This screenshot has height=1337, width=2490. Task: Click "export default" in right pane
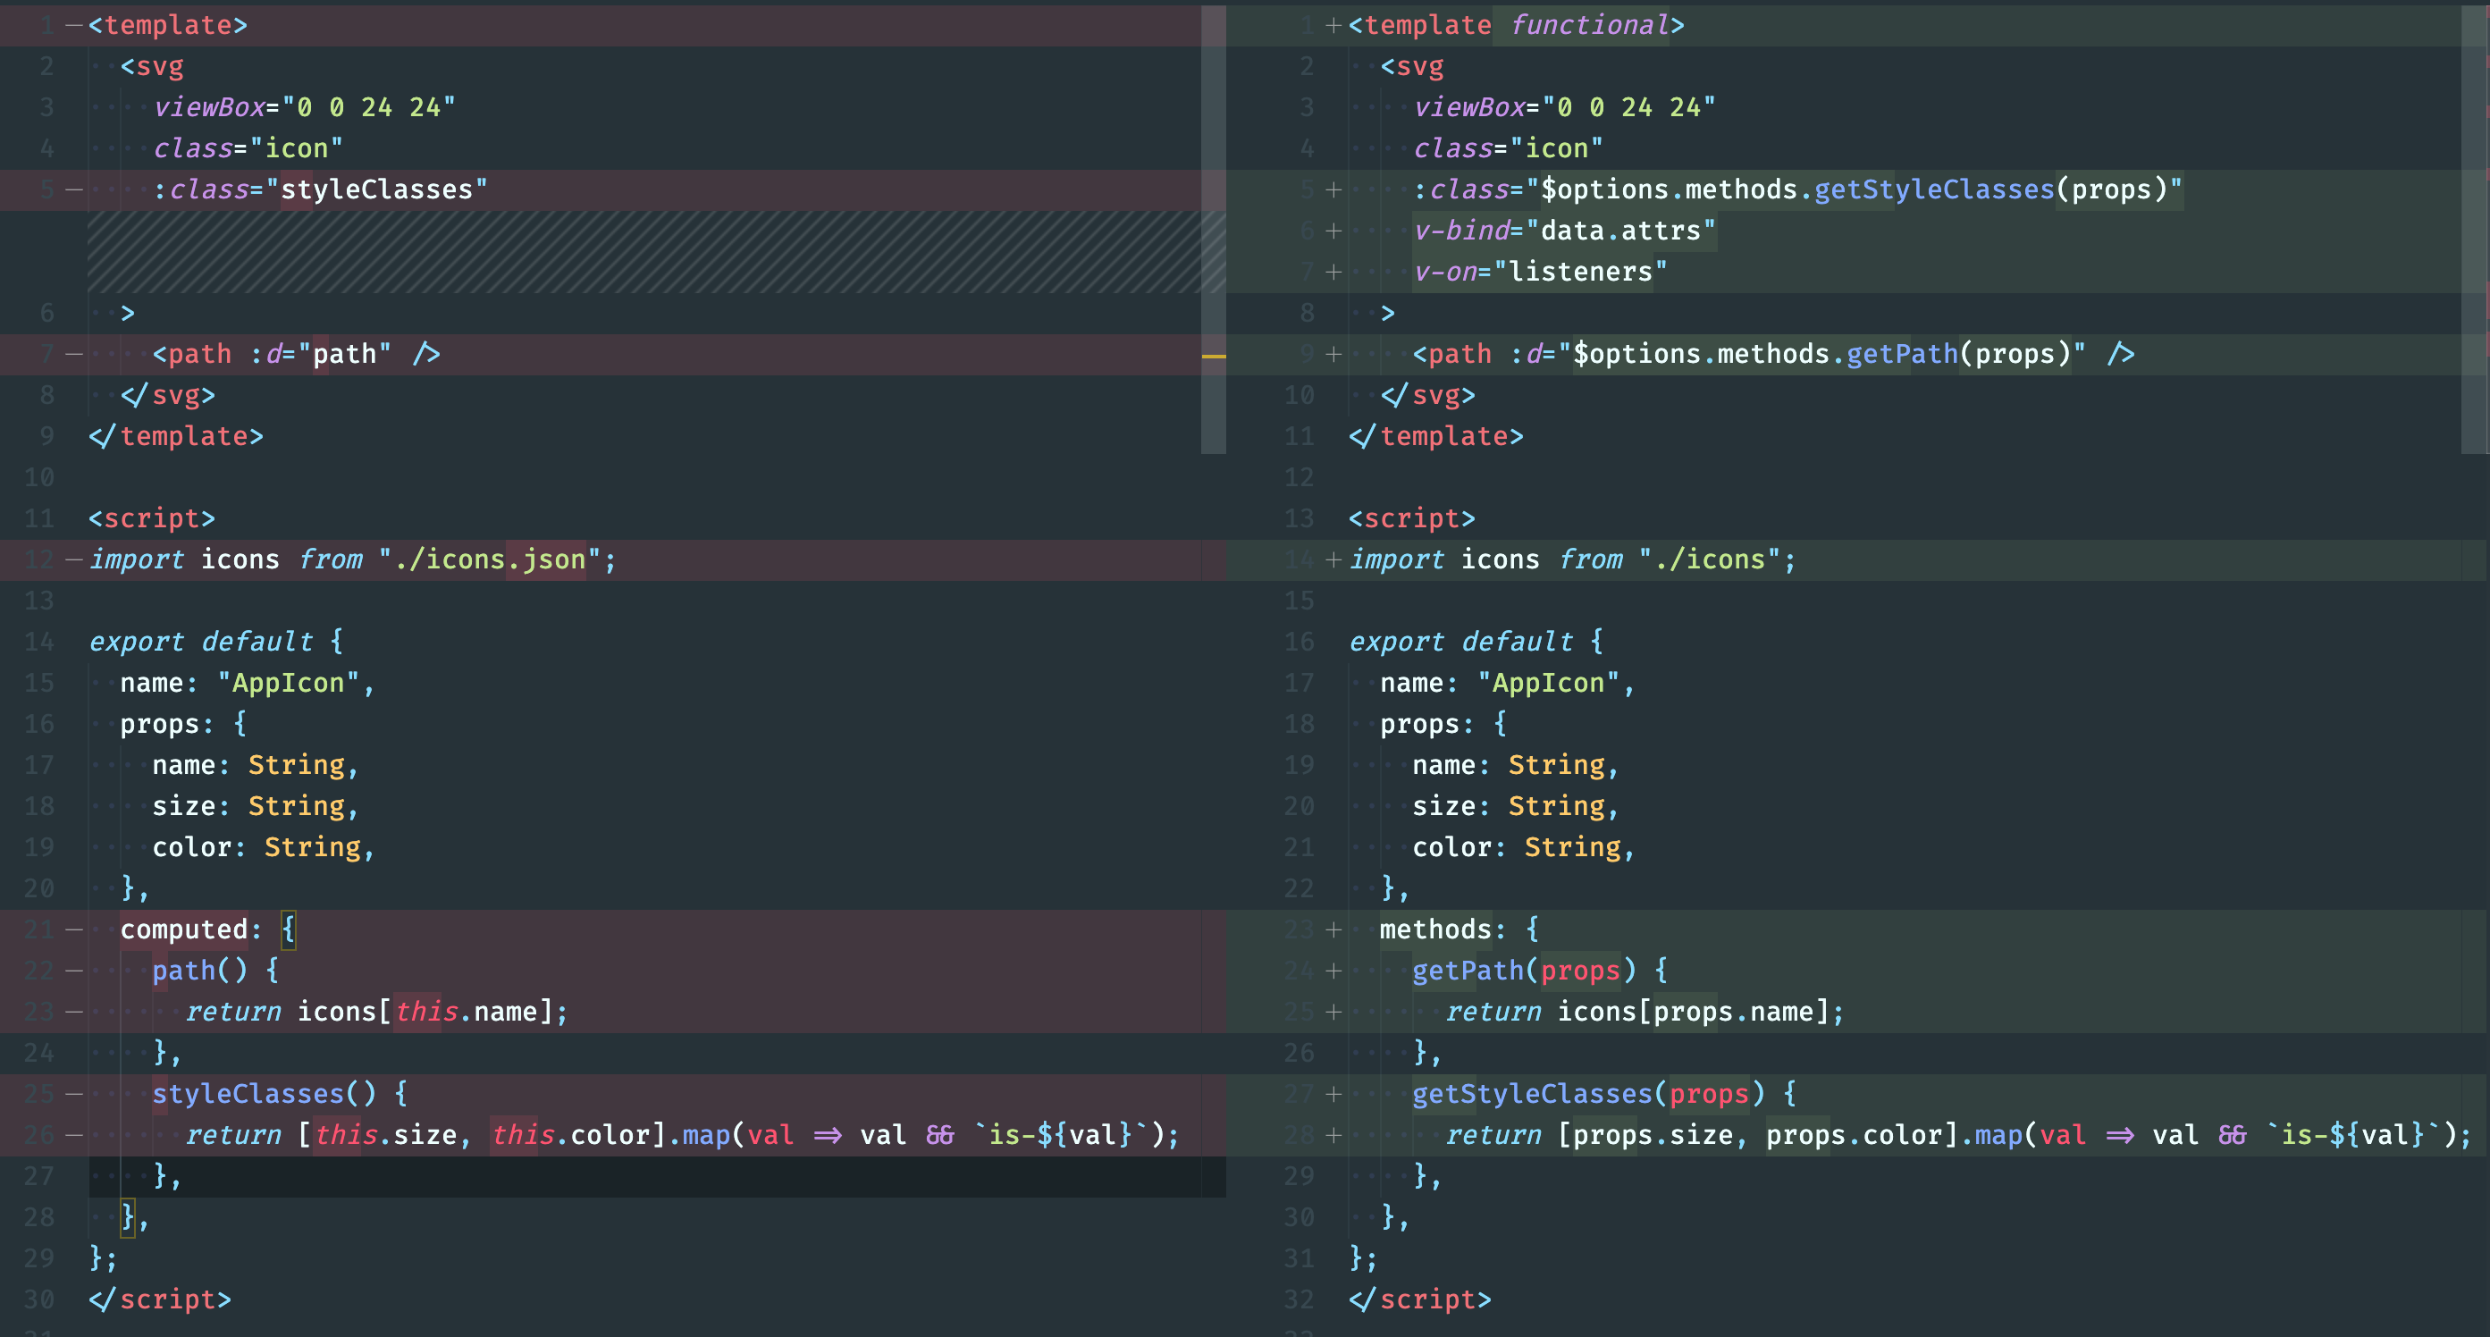[x=1460, y=642]
